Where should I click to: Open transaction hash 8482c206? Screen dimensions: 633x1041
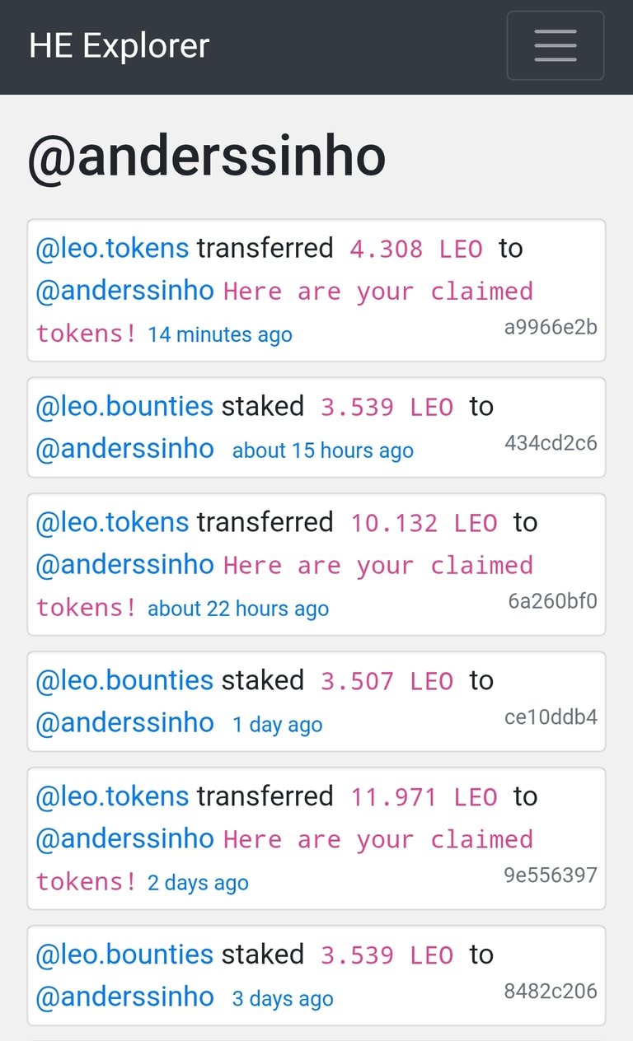pos(551,991)
